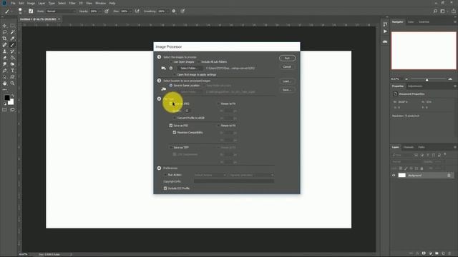Open the workspace switcher icon
Viewport: 458px width, 257px height.
[x=443, y=11]
